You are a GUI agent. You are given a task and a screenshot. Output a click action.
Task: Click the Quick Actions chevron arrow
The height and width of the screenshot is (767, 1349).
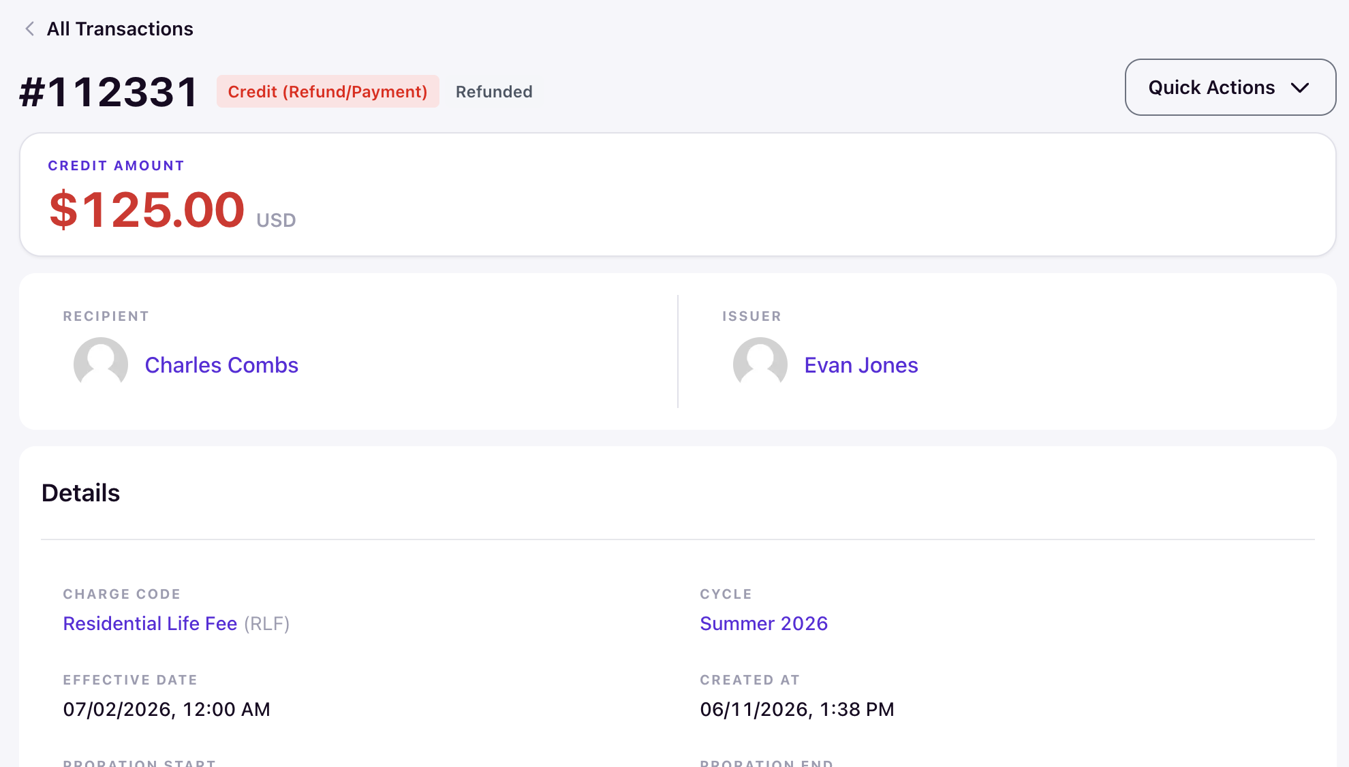pyautogui.click(x=1300, y=88)
